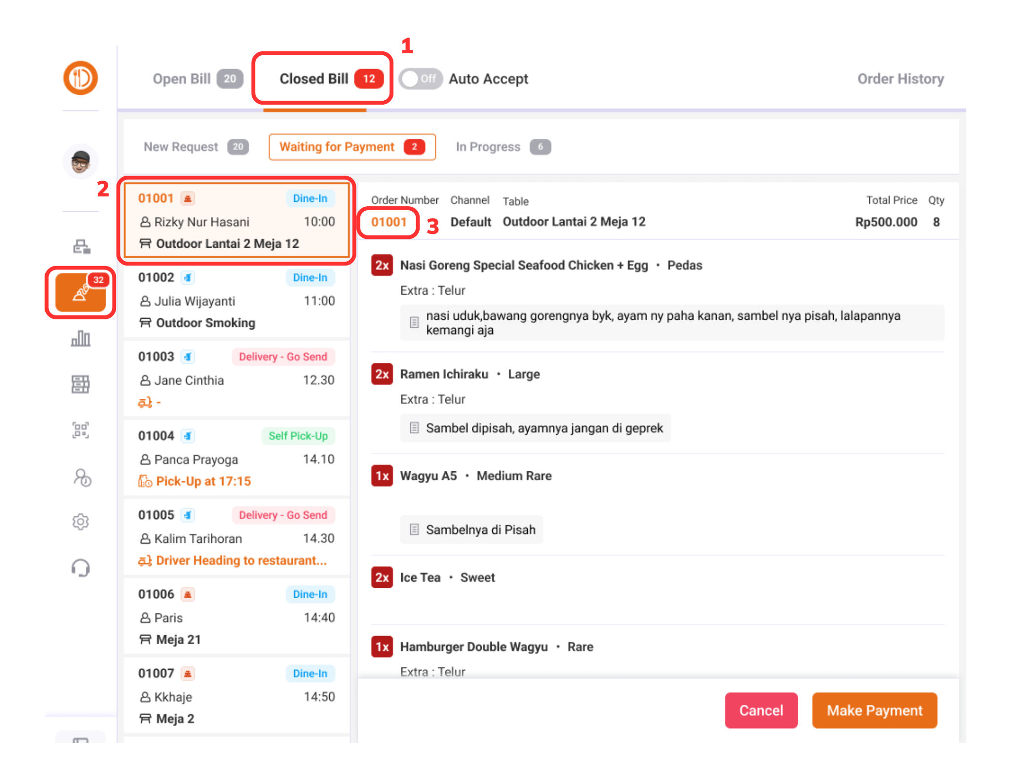Image resolution: width=1011 pixels, height=765 pixels.
Task: Open the cashier register sidebar icon
Action: pos(81,246)
